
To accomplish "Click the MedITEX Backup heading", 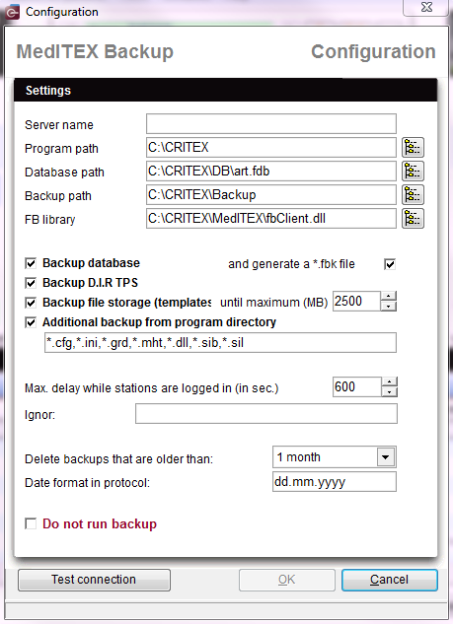I will pos(95,51).
